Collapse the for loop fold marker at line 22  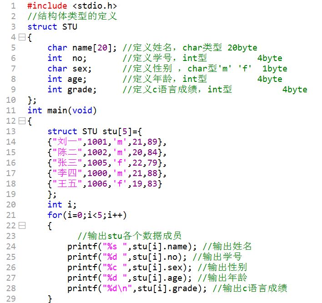click(x=22, y=225)
